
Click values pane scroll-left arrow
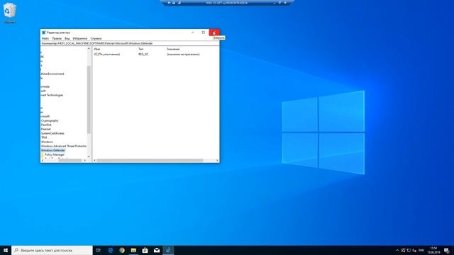tap(94, 160)
